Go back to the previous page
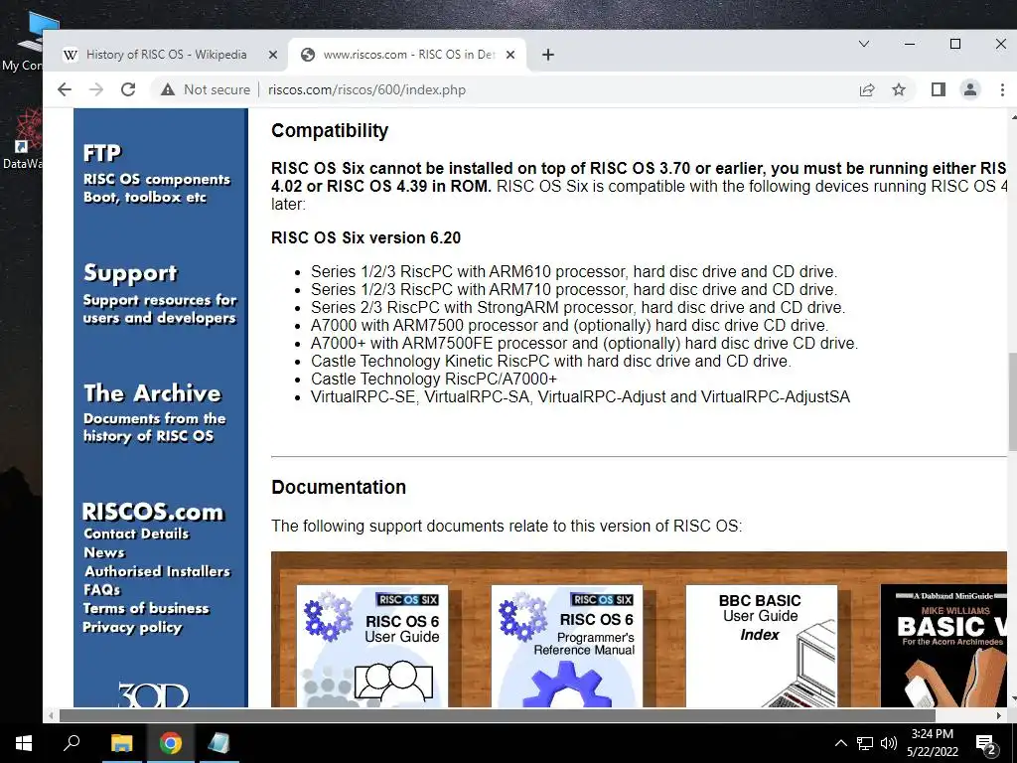Viewport: 1017px width, 763px height. pos(65,89)
